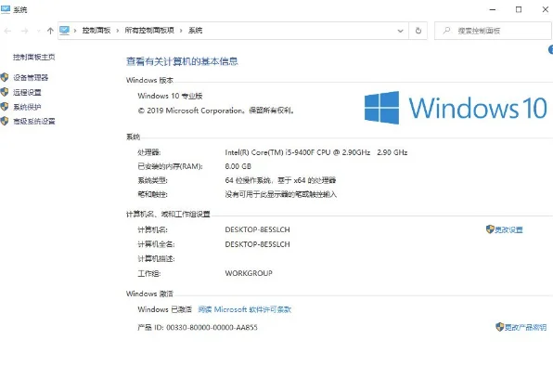Open the recent locations dropdown arrow
This screenshot has height=379, width=553.
38,31
